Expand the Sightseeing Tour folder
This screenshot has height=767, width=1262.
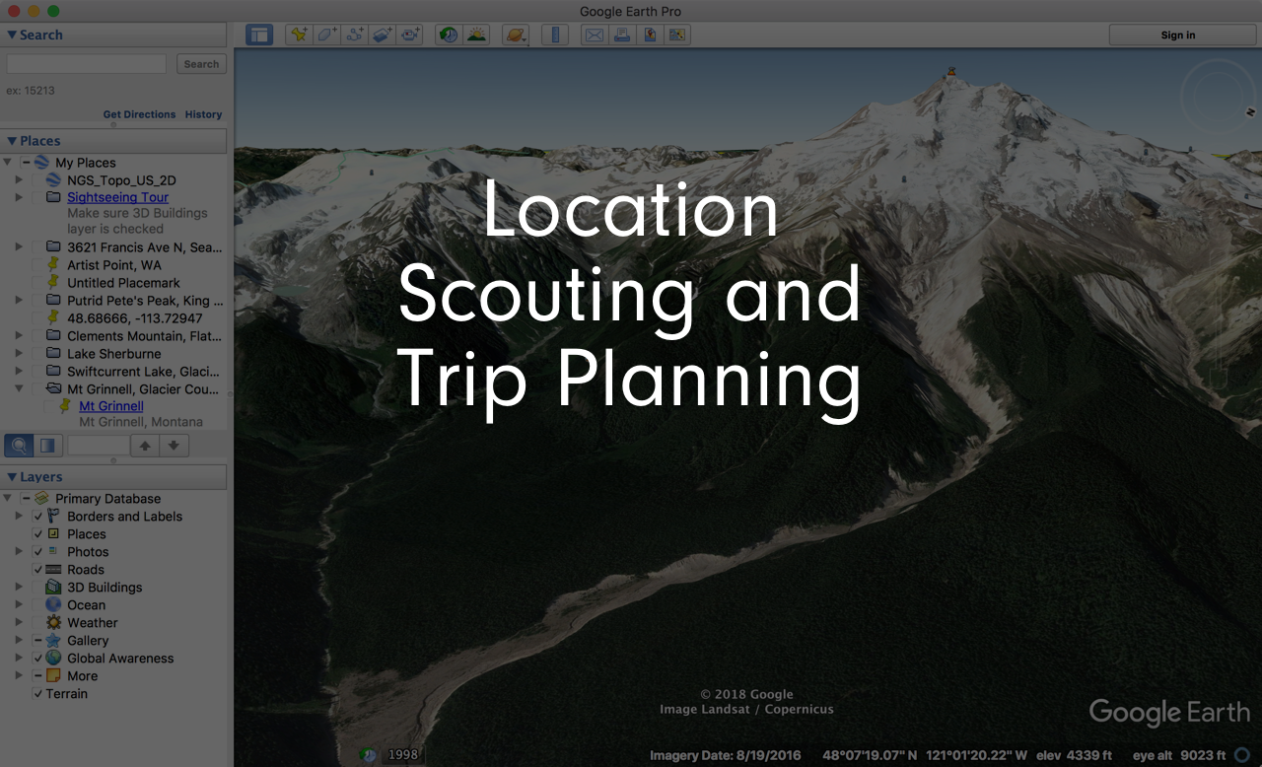19,197
